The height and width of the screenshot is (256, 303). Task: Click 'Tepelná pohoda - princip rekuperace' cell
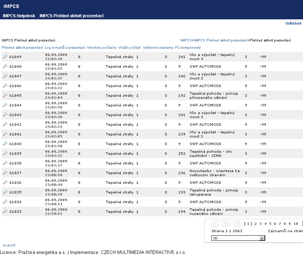(x=214, y=192)
